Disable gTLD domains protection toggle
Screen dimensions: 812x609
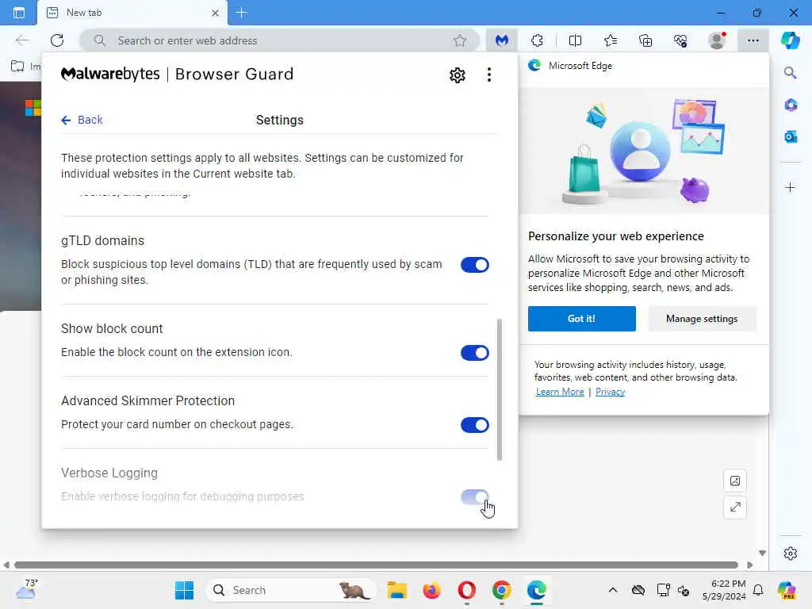pos(475,265)
